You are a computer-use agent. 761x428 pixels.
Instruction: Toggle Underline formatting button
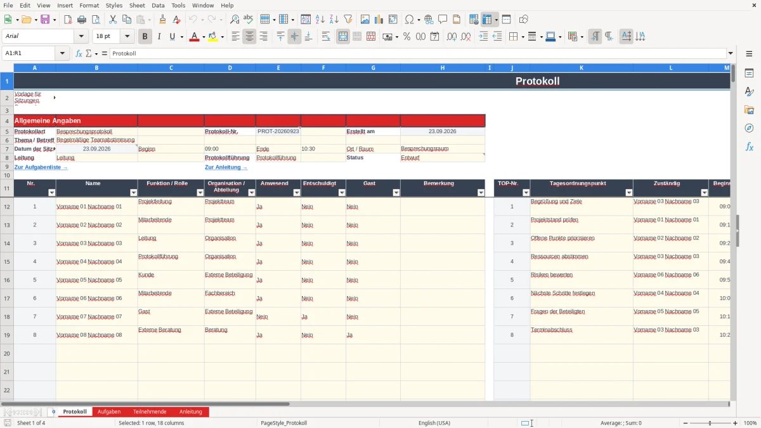tap(172, 37)
